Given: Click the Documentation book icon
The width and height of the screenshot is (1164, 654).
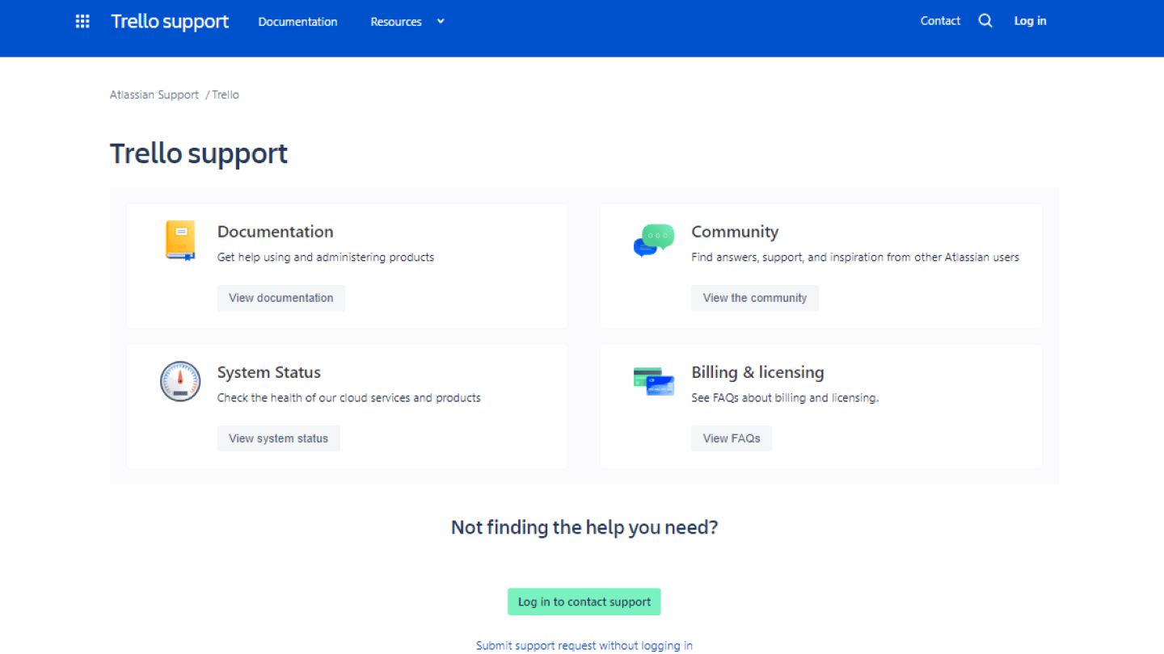Looking at the screenshot, I should click(180, 240).
